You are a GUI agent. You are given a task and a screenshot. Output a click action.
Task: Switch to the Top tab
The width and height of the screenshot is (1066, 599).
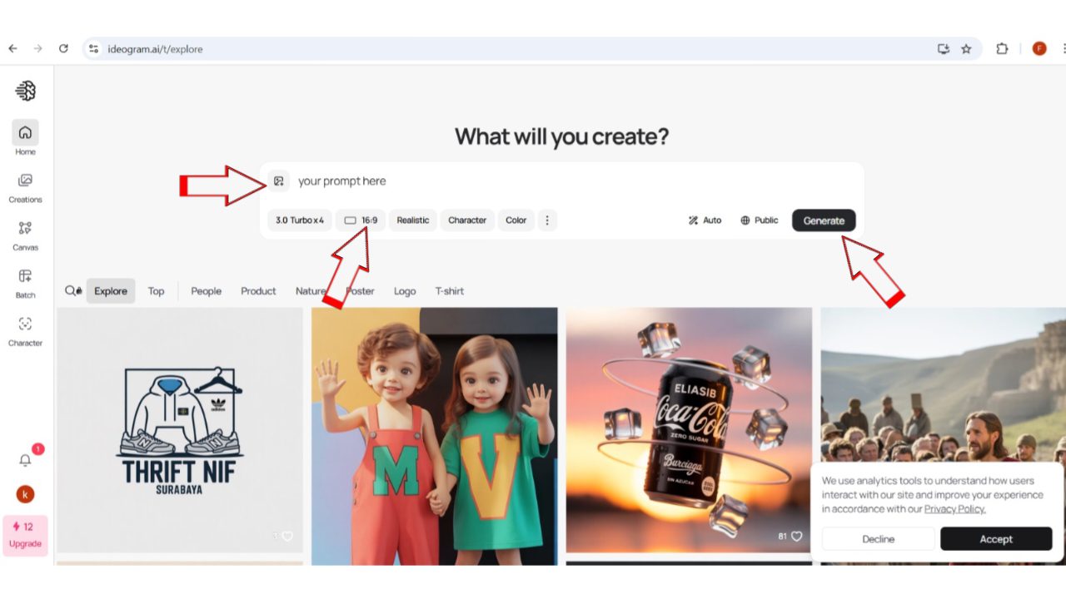(156, 291)
